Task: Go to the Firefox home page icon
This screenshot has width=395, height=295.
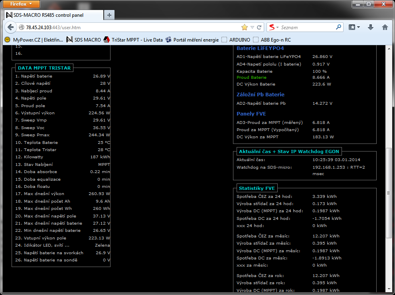Action: point(385,27)
